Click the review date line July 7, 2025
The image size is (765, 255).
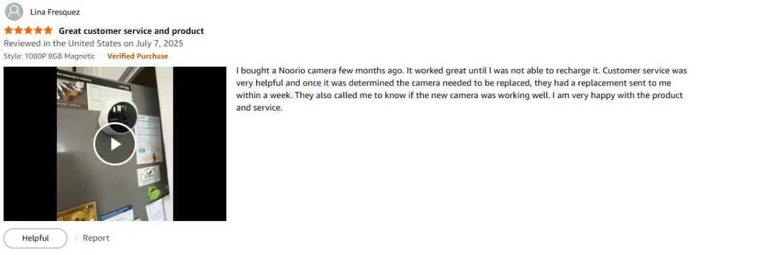[x=94, y=43]
